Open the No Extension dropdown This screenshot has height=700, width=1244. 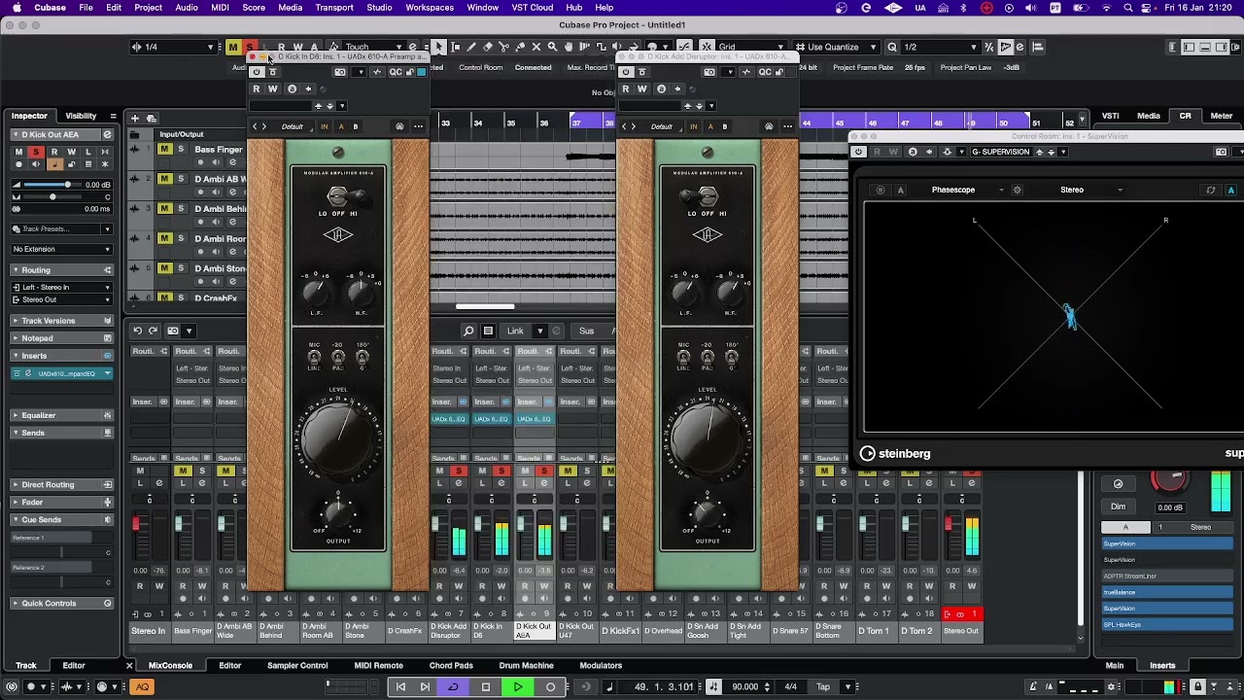(62, 249)
